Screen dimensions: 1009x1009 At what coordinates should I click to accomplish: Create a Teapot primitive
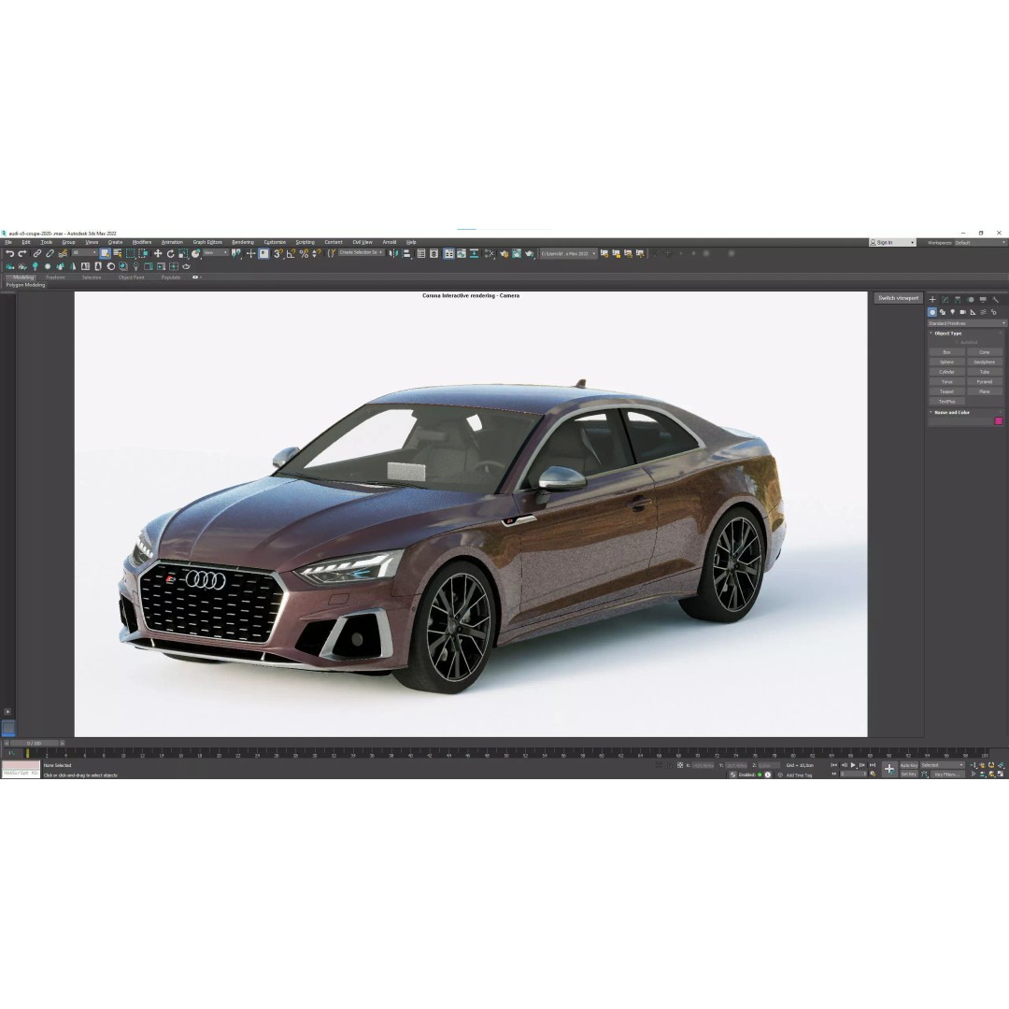946,391
